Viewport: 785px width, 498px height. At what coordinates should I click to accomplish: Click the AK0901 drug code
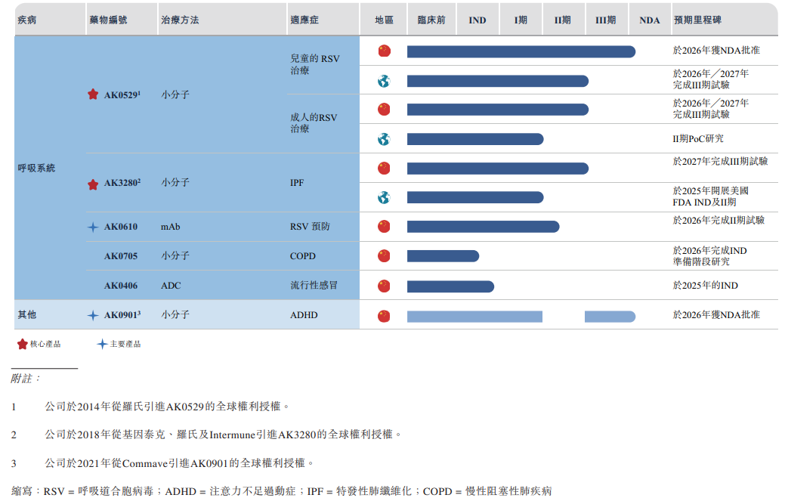(x=122, y=315)
